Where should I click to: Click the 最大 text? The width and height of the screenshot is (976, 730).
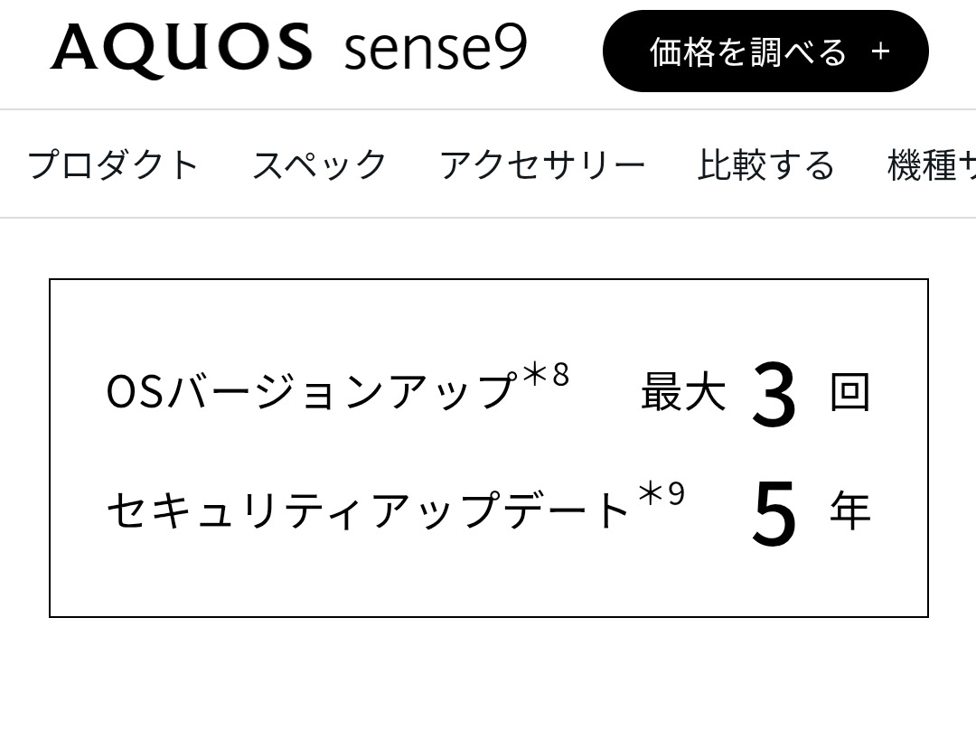[683, 393]
